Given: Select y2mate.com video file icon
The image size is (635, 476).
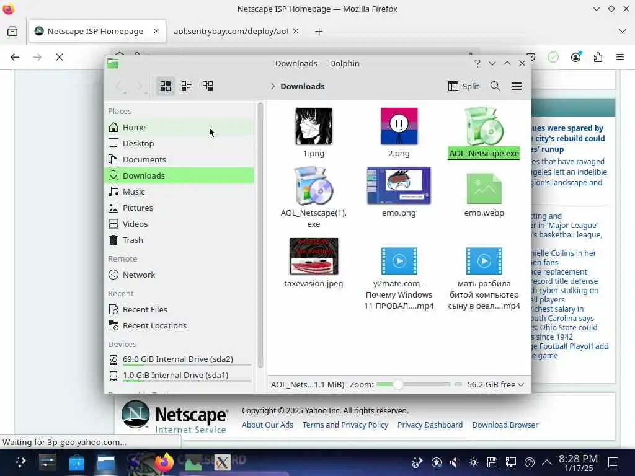Looking at the screenshot, I should (399, 261).
